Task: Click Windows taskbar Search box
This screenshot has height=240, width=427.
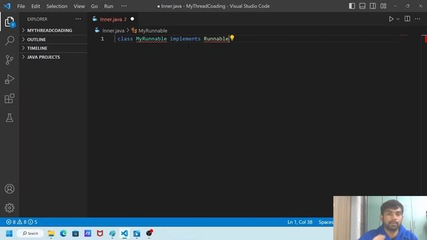Action: (x=31, y=233)
